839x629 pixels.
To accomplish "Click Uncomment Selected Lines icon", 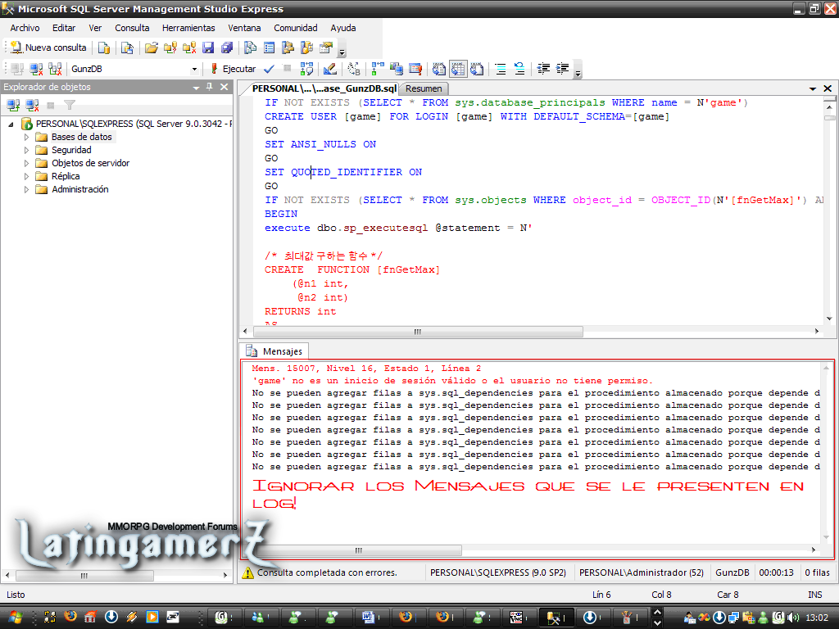I will 519,69.
